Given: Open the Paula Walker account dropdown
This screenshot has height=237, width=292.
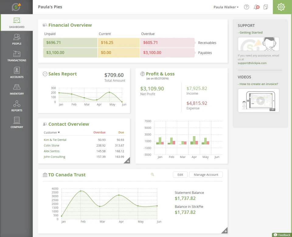Looking at the screenshot, I should point(226,7).
